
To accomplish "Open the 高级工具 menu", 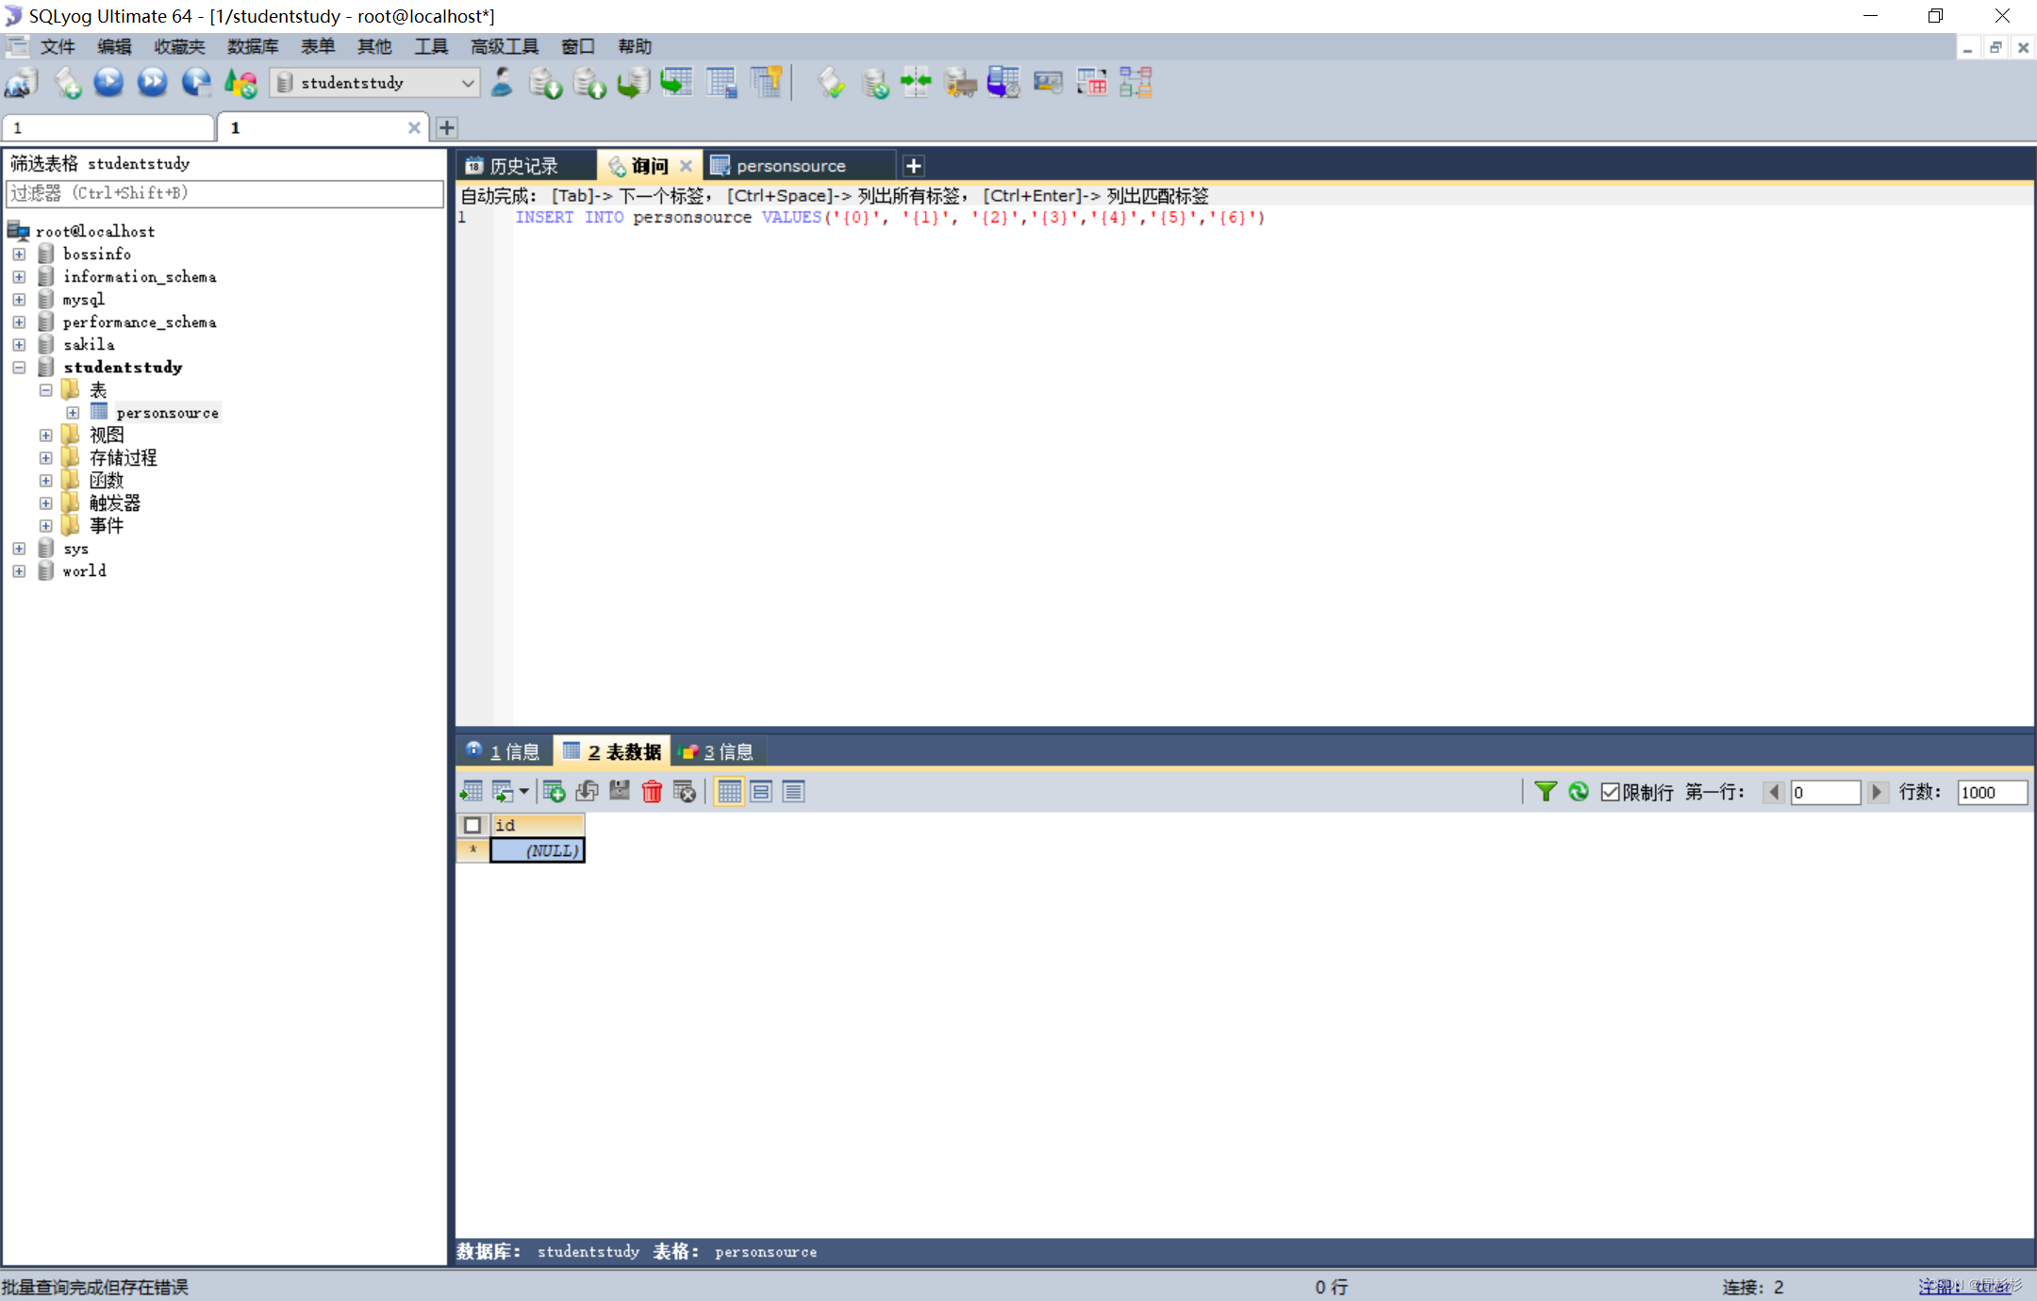I will (x=505, y=46).
